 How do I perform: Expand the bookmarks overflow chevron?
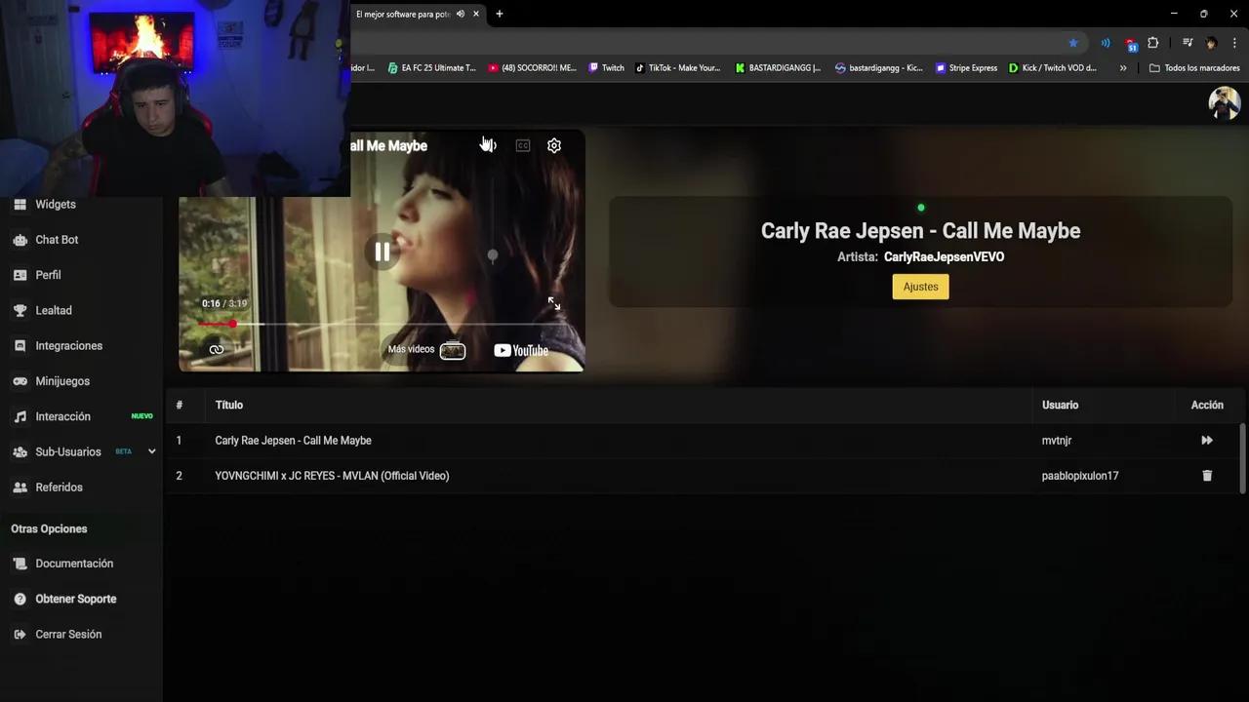[x=1123, y=68]
